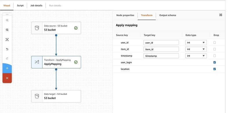The height and width of the screenshot is (113, 232).
Task: Expand the properties panel to full screen
Action: click(x=221, y=15)
